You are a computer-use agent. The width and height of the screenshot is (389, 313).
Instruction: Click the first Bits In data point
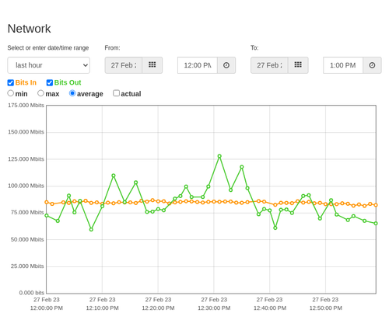click(x=47, y=202)
